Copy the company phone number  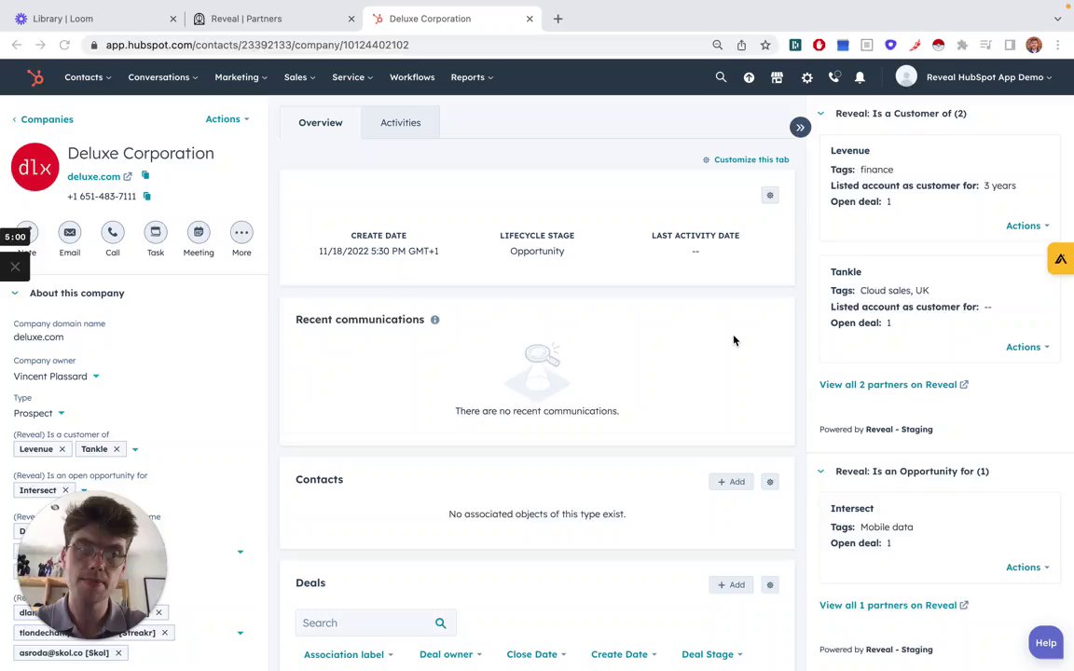(146, 196)
